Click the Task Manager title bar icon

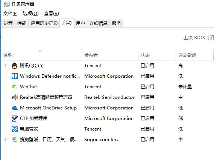point(6,4)
